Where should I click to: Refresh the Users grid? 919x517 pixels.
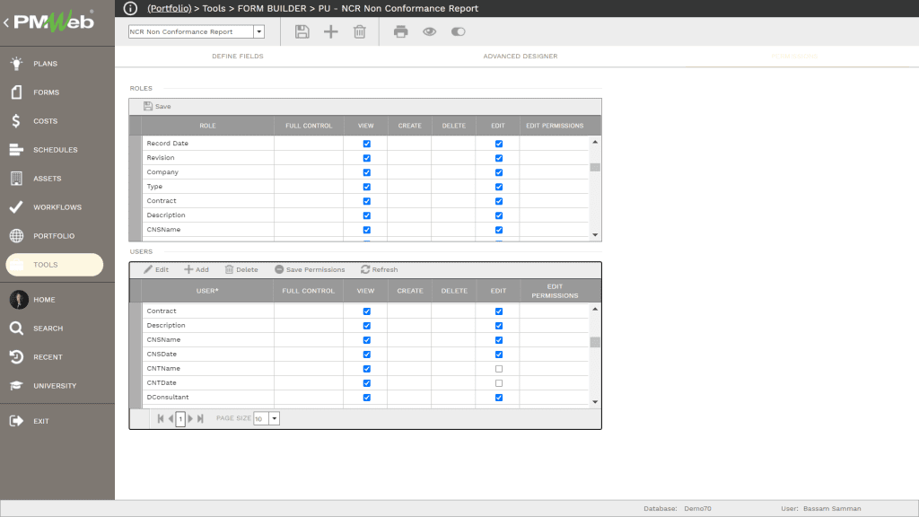click(x=380, y=269)
